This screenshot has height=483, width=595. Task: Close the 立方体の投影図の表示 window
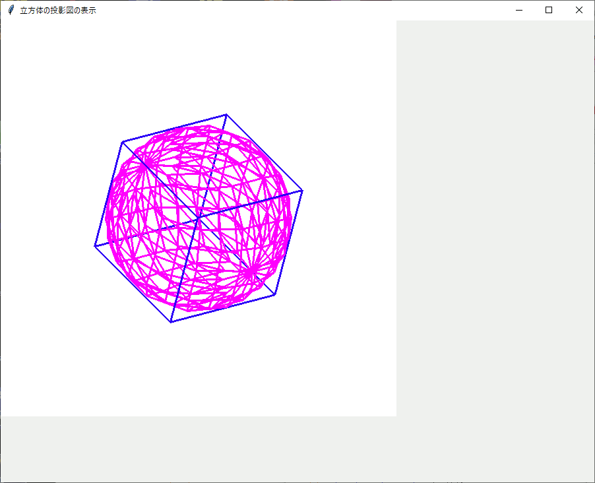click(x=579, y=11)
